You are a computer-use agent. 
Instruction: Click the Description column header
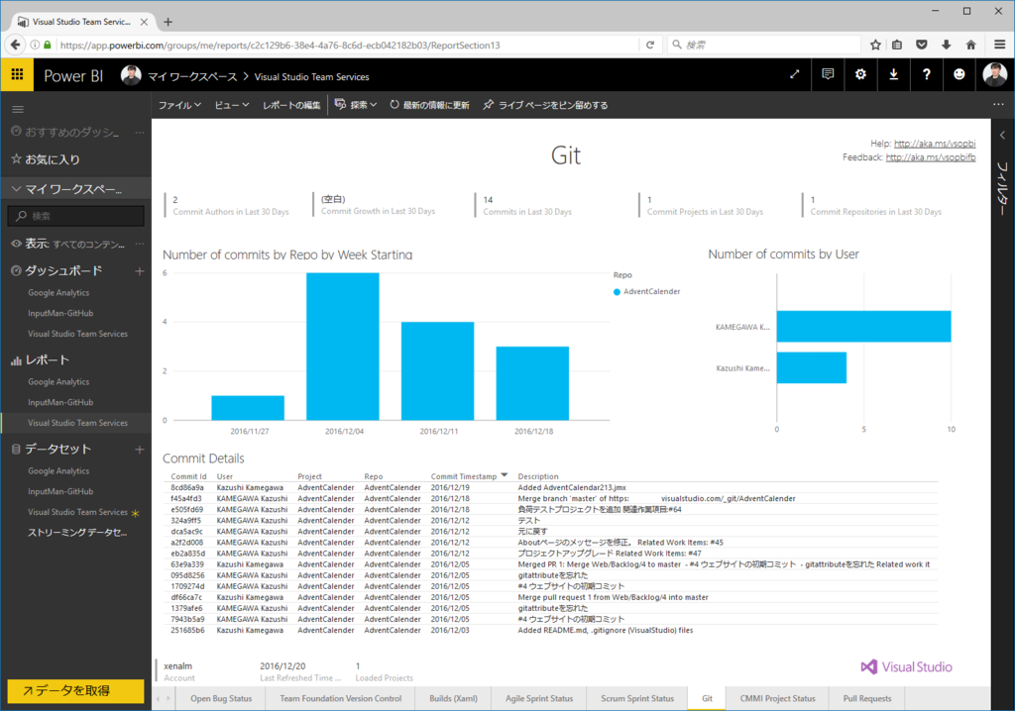coord(538,476)
